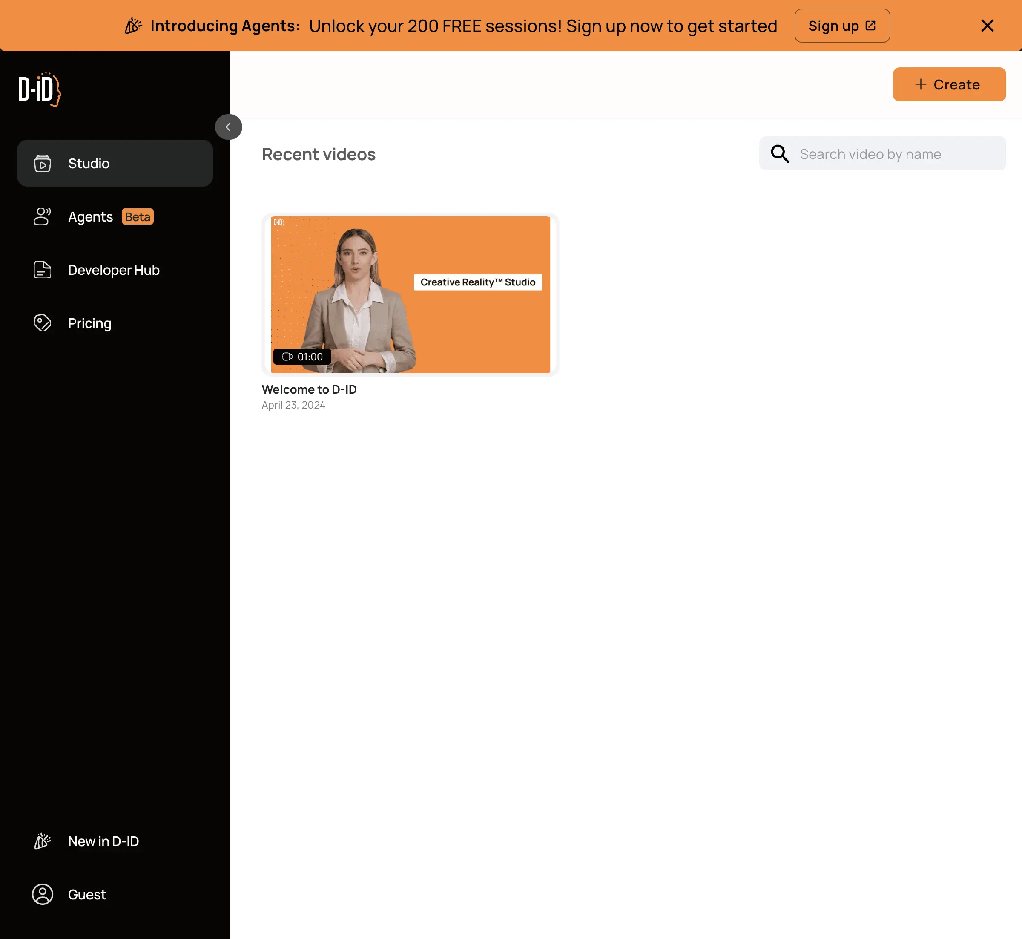This screenshot has width=1022, height=939.
Task: Click the Agents person-speaking icon
Action: pyautogui.click(x=43, y=216)
